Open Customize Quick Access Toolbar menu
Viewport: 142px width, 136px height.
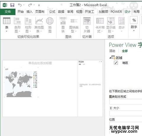coord(39,5)
